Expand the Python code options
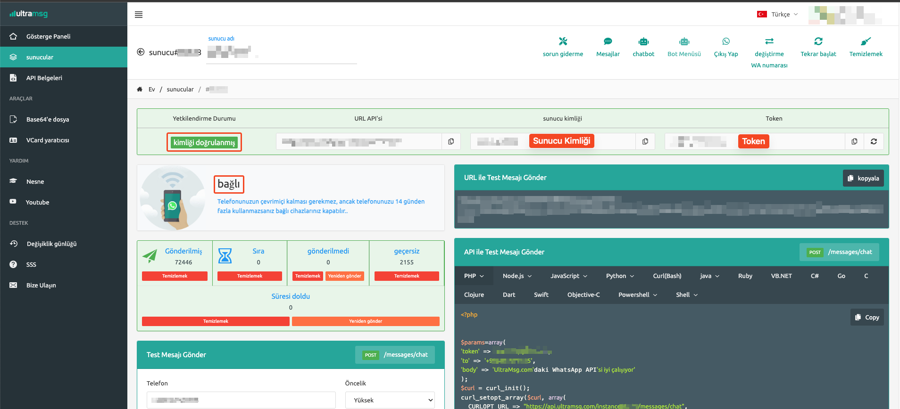This screenshot has width=900, height=409. point(620,276)
